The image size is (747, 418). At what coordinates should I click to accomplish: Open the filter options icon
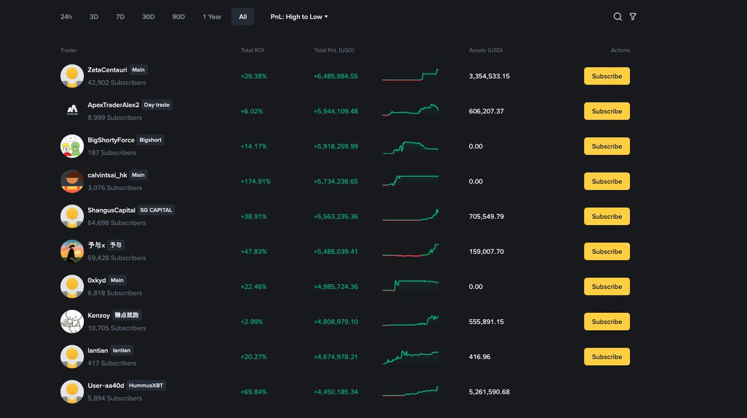(632, 17)
